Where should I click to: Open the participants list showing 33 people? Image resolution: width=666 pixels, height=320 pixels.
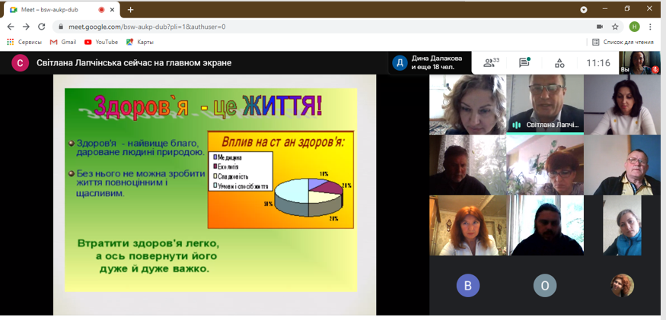pyautogui.click(x=491, y=63)
